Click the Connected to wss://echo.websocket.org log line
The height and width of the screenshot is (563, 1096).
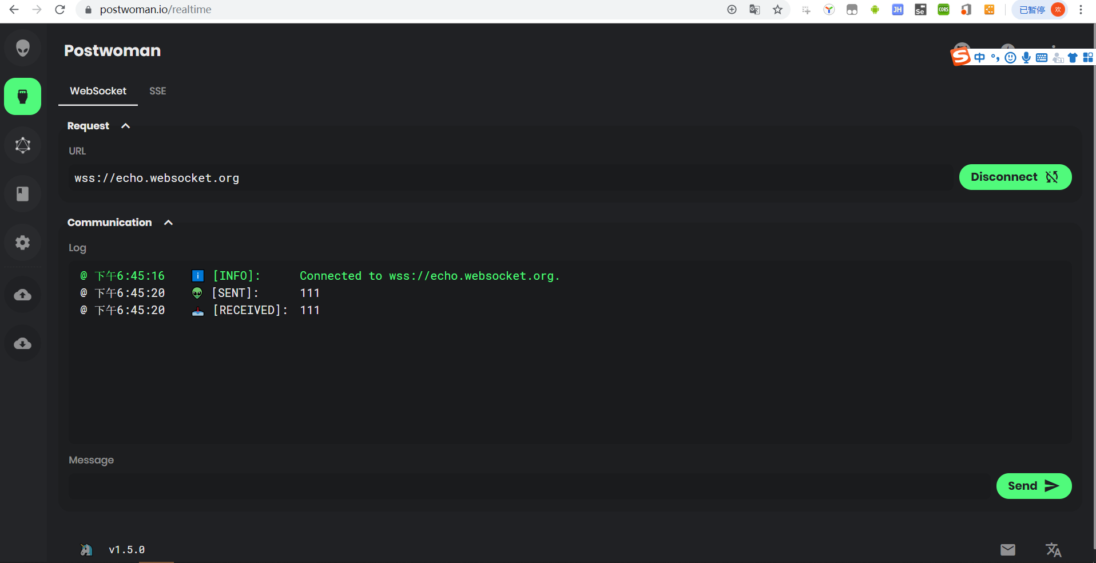[430, 276]
